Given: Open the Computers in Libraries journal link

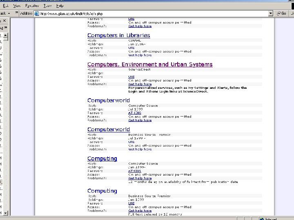Looking at the screenshot, I should click(x=119, y=35).
